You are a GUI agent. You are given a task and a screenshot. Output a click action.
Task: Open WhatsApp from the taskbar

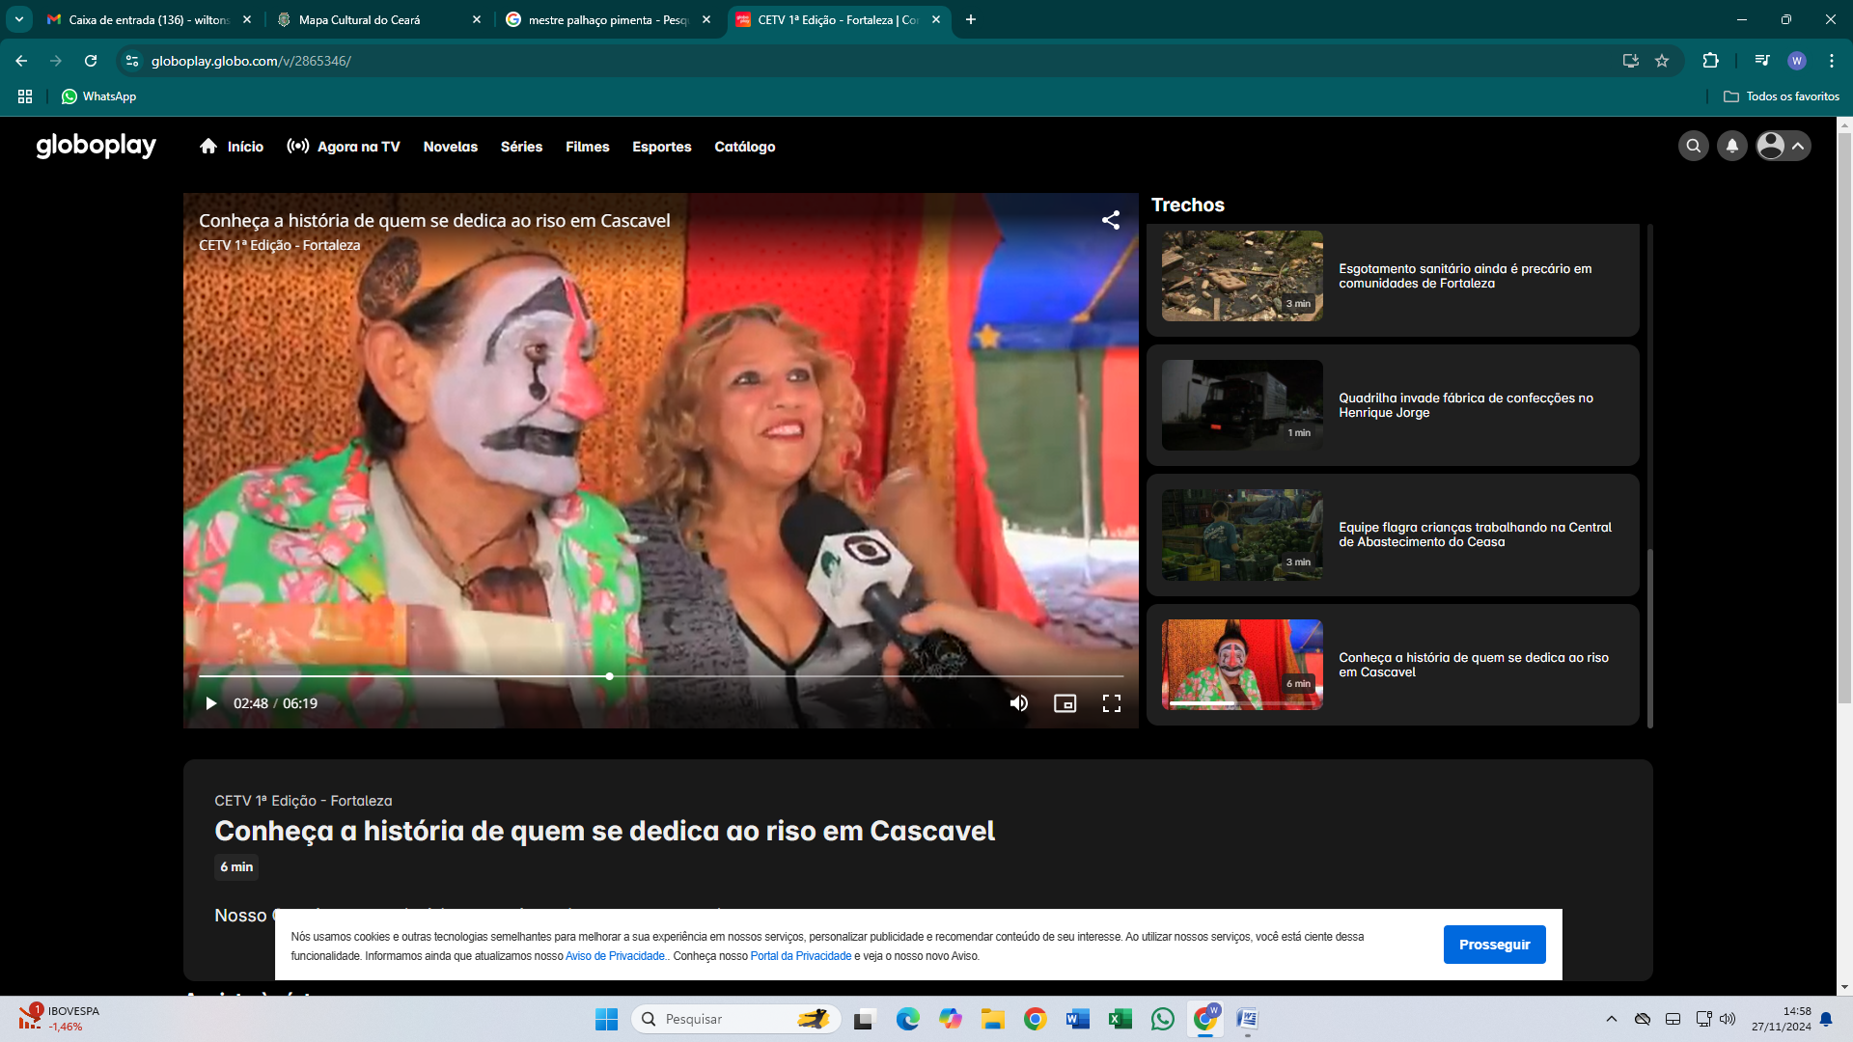pyautogui.click(x=1163, y=1019)
